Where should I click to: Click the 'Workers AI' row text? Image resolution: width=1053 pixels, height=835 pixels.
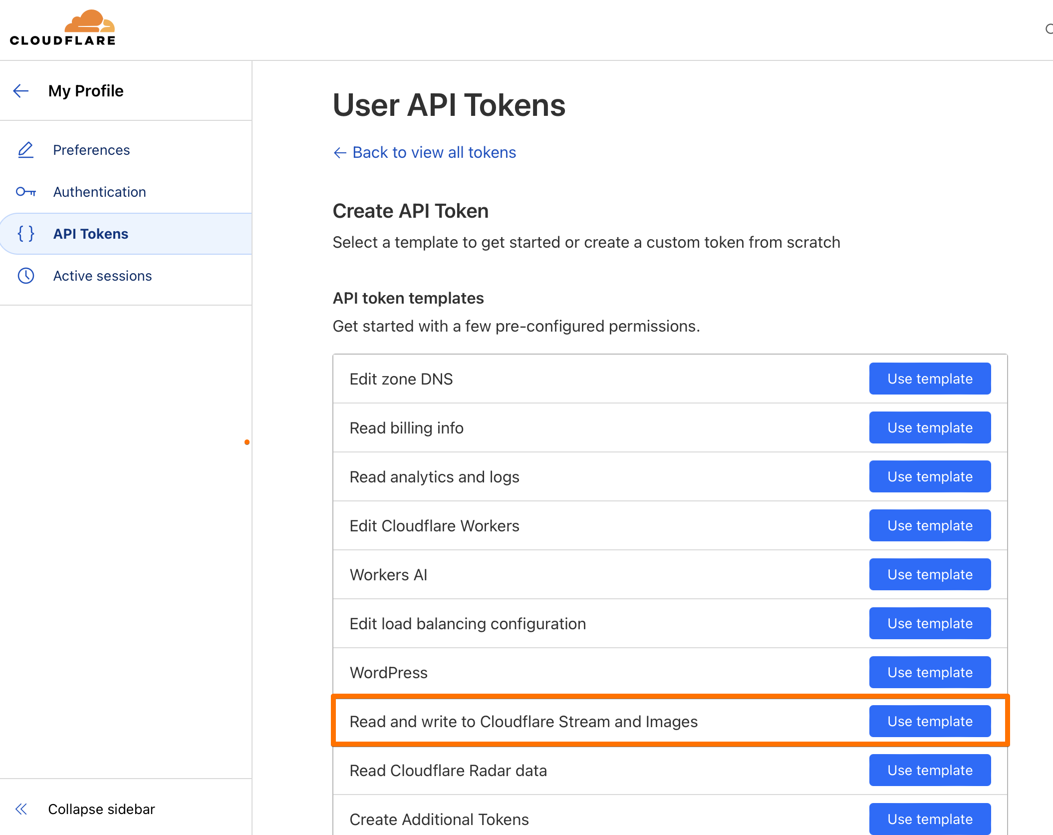tap(388, 575)
